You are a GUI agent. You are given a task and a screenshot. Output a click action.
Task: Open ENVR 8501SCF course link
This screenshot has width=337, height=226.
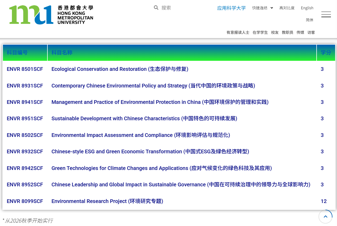(x=25, y=69)
